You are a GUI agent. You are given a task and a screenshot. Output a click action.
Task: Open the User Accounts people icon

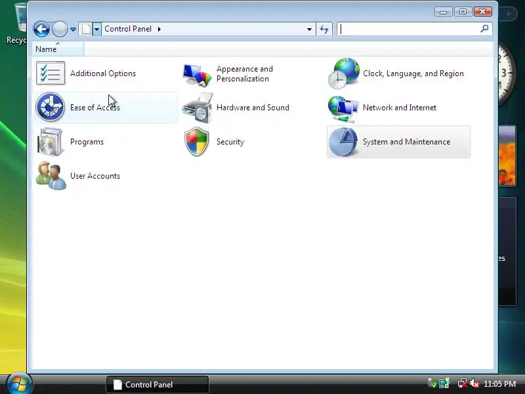[x=51, y=175]
